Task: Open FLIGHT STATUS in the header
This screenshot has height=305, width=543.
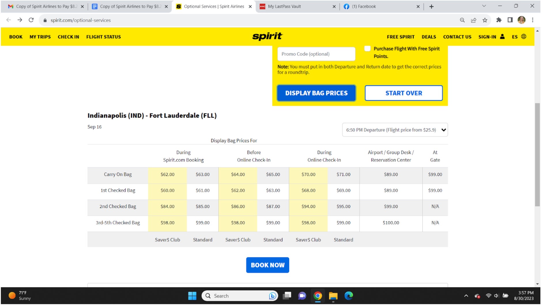Action: click(103, 37)
